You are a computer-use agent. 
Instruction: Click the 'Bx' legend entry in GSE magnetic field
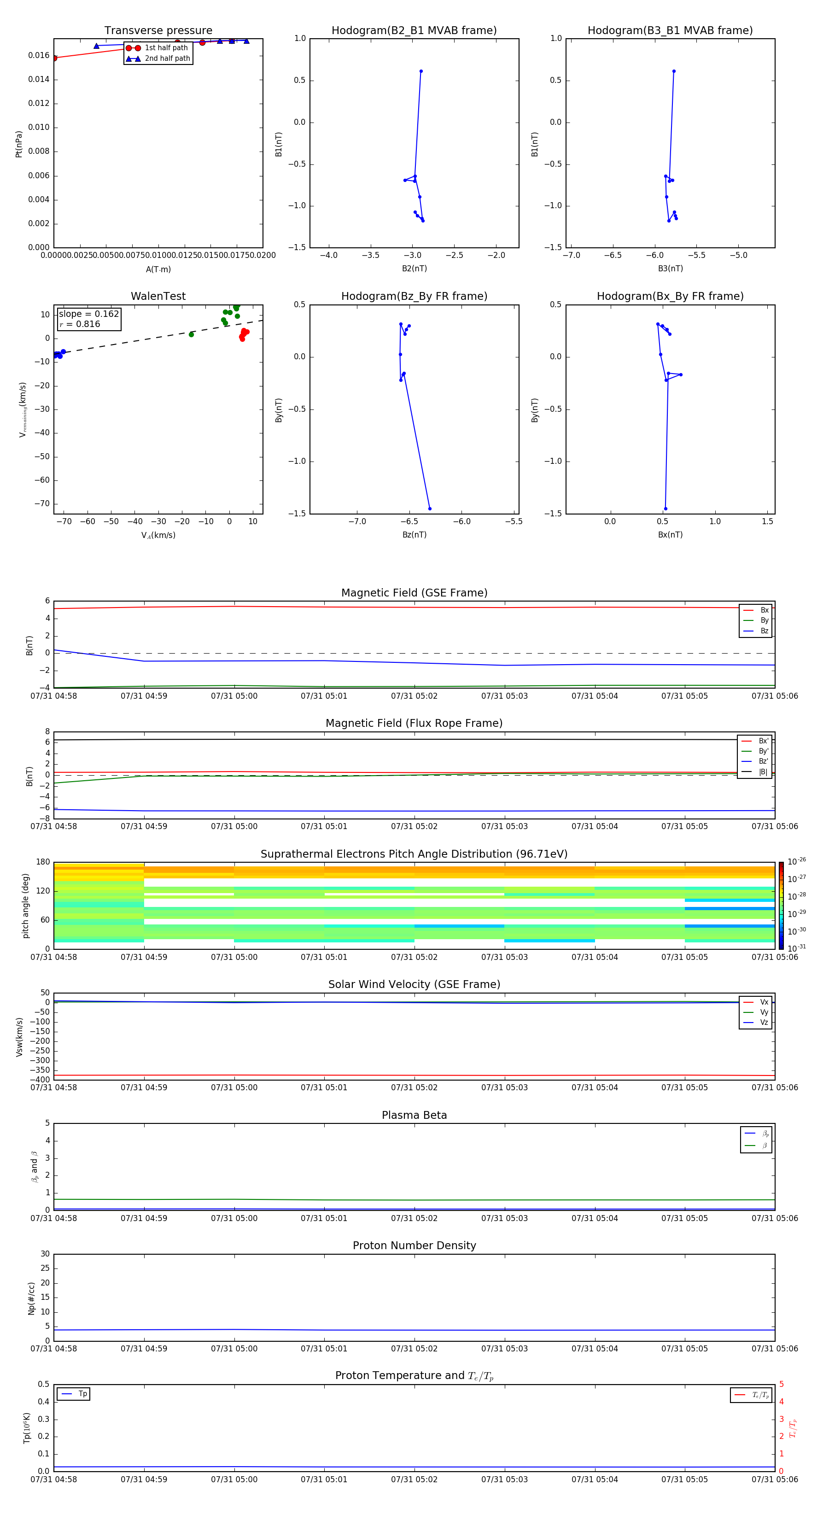[x=756, y=610]
